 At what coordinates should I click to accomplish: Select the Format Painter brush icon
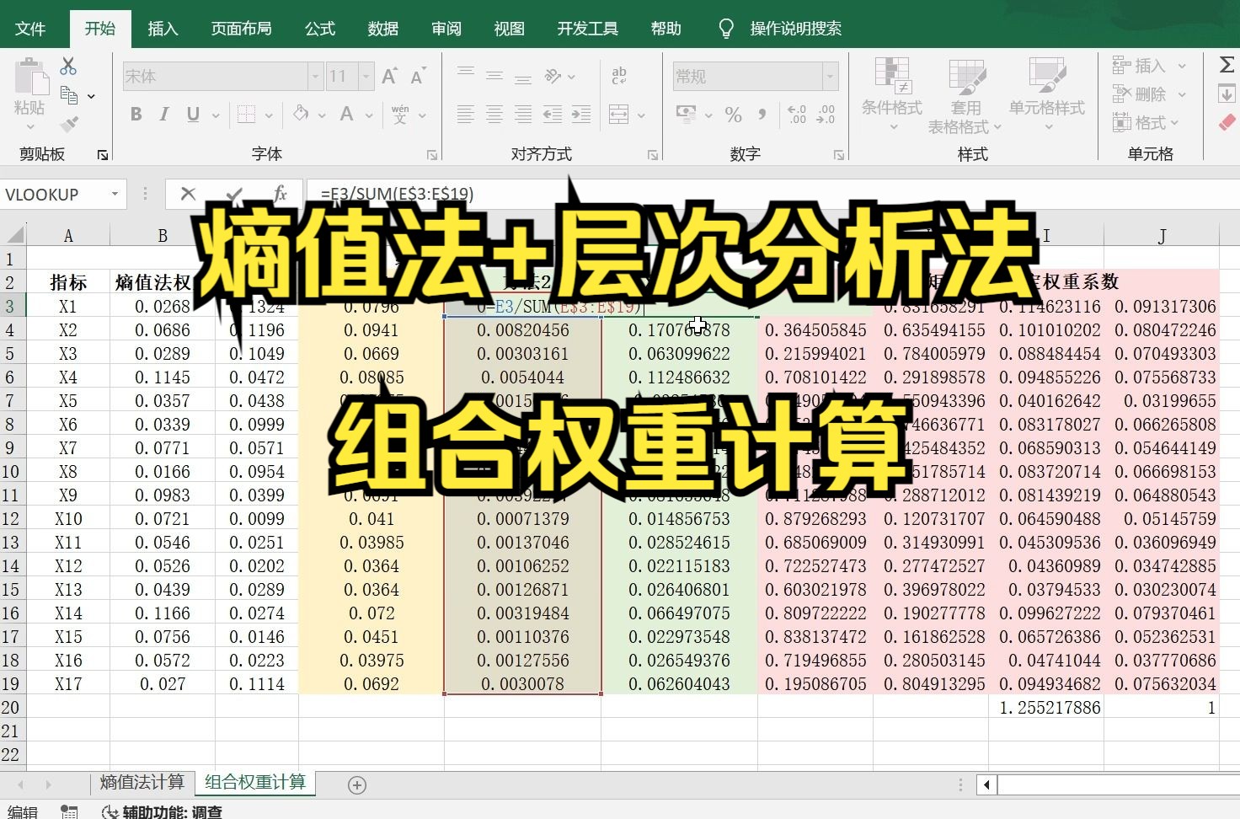click(x=69, y=124)
